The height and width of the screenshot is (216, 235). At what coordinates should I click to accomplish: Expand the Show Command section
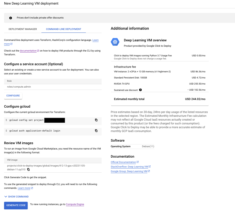point(17,197)
